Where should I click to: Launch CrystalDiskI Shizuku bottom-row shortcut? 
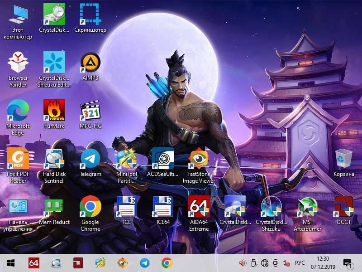tap(271, 213)
